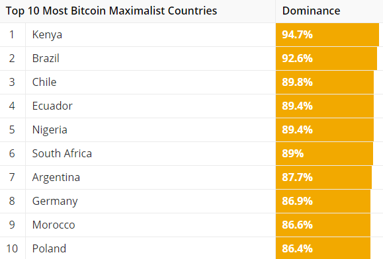Select Poland at rank 10

49,248
